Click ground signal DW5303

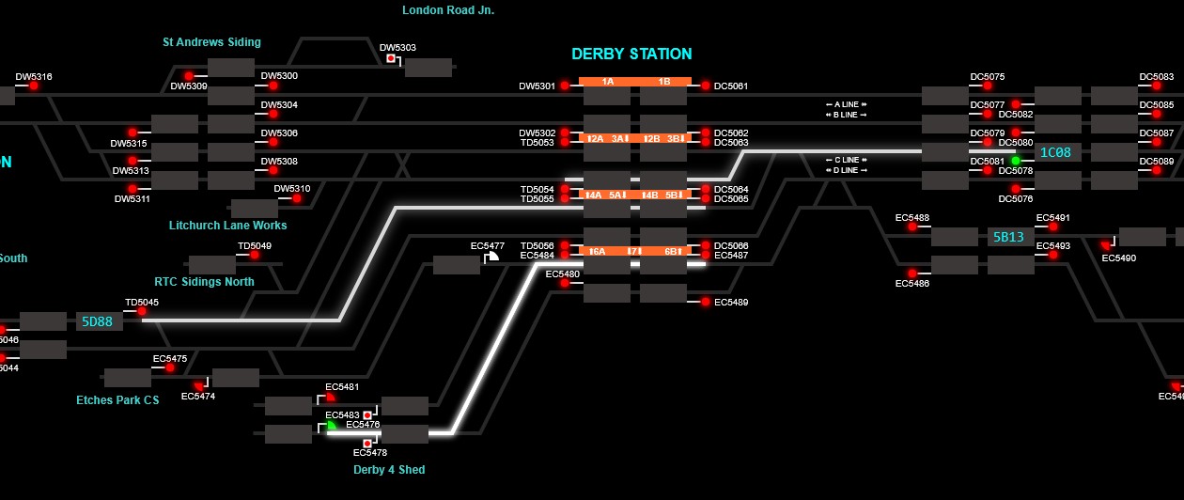[x=391, y=58]
